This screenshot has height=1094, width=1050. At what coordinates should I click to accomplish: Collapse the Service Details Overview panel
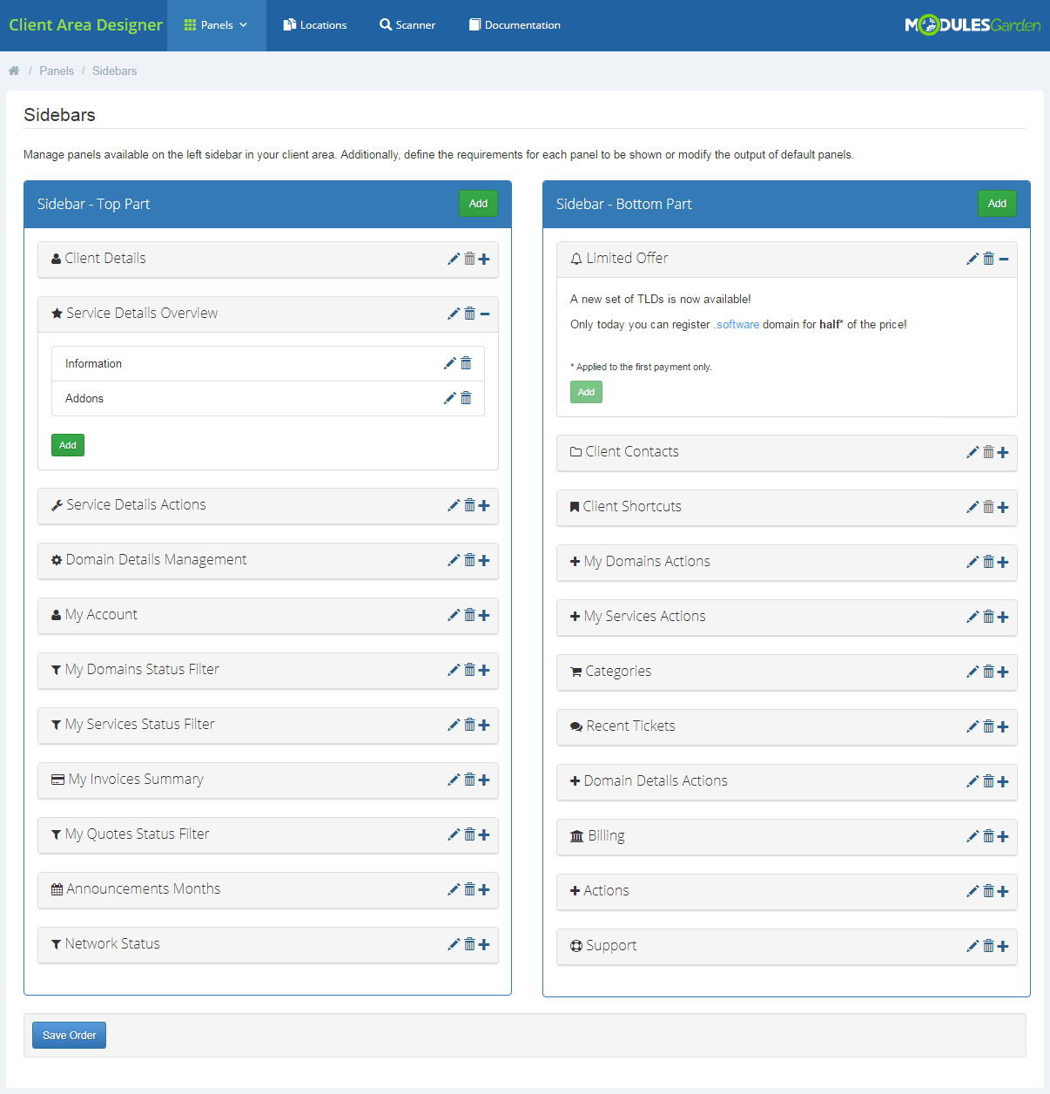tap(485, 314)
